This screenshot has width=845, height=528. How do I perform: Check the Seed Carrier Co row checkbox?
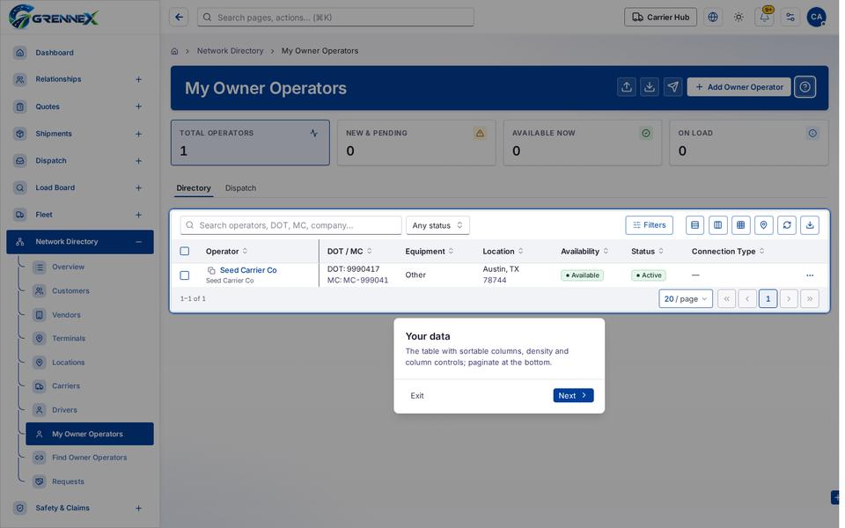[184, 275]
